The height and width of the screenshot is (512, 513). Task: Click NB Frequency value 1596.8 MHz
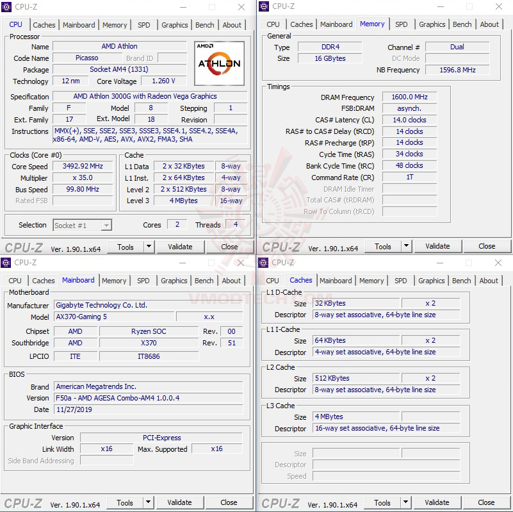(457, 70)
